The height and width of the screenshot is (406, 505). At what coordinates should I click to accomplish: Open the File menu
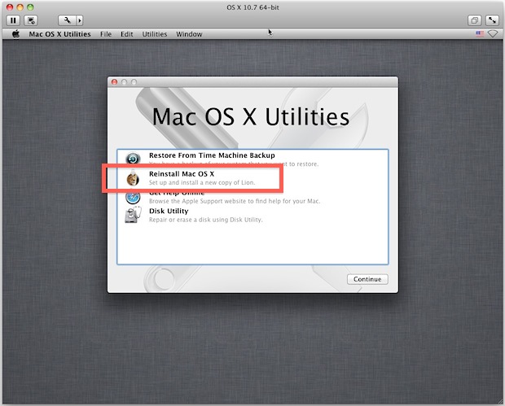106,34
